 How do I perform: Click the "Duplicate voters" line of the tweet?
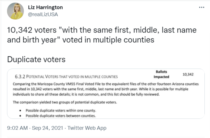(36, 59)
